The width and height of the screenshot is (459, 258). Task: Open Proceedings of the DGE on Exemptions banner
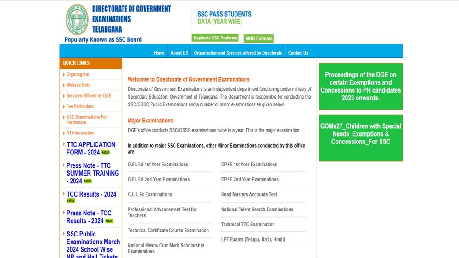point(361,87)
